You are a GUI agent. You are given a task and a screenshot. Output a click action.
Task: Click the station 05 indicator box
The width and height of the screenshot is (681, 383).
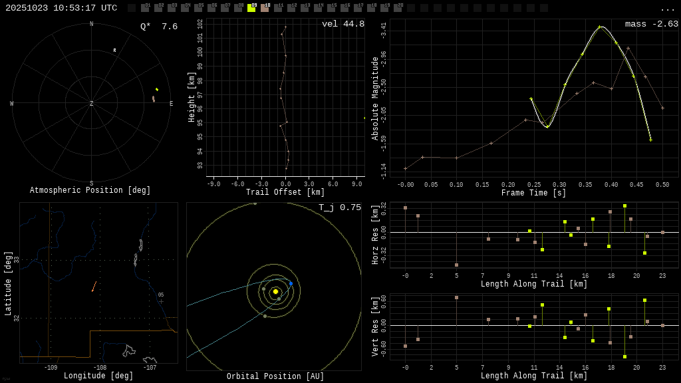click(198, 8)
